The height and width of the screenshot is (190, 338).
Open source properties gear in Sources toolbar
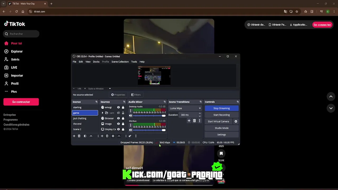tap(113, 136)
